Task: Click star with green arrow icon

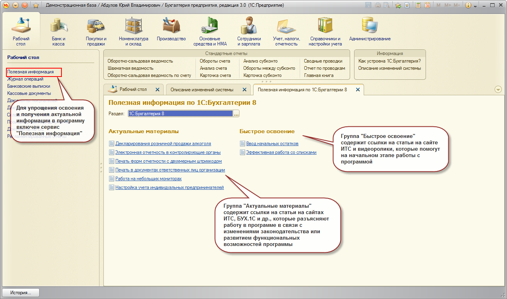Action: click(x=398, y=6)
